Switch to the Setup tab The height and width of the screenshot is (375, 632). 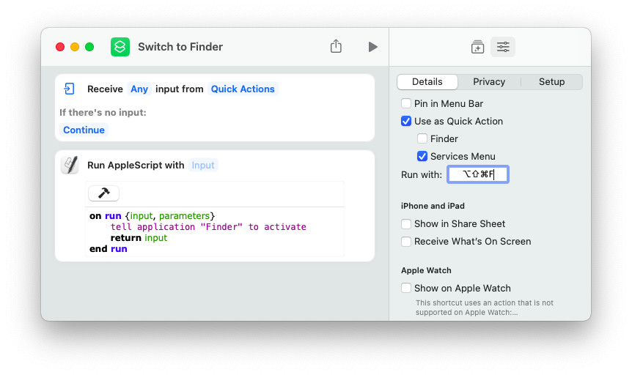pyautogui.click(x=551, y=82)
